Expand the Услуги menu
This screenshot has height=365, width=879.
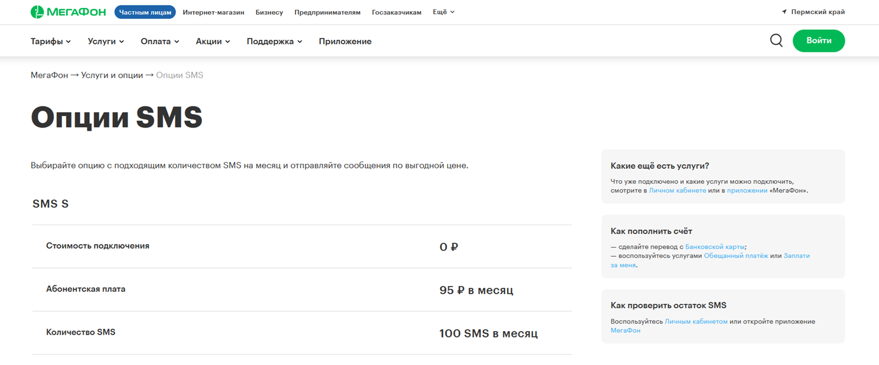pyautogui.click(x=106, y=42)
